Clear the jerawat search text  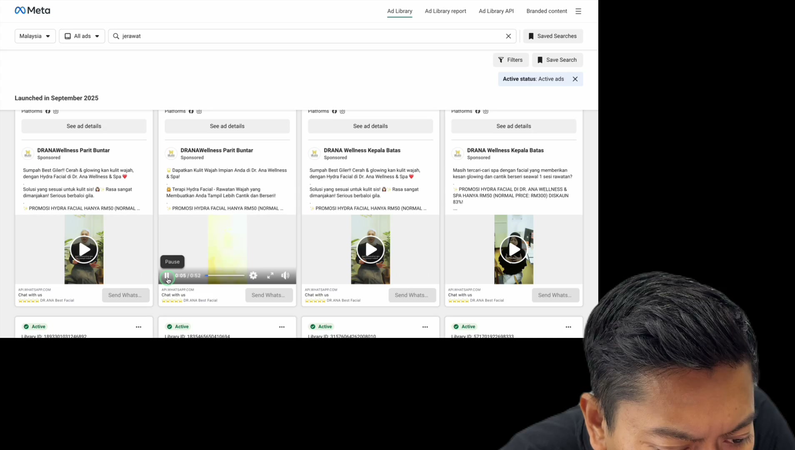tap(508, 36)
